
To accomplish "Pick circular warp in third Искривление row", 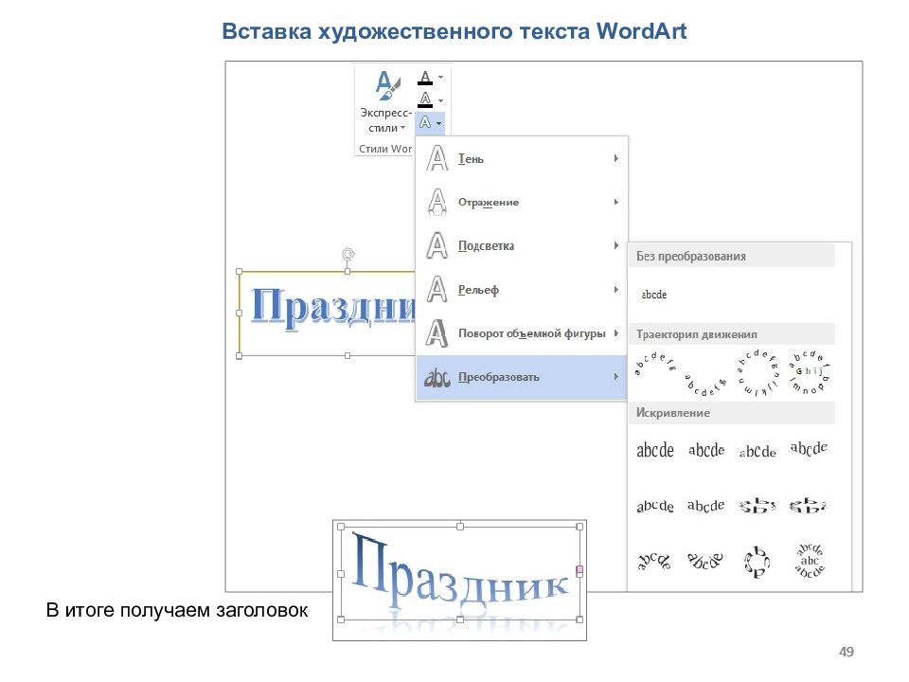I will click(757, 562).
